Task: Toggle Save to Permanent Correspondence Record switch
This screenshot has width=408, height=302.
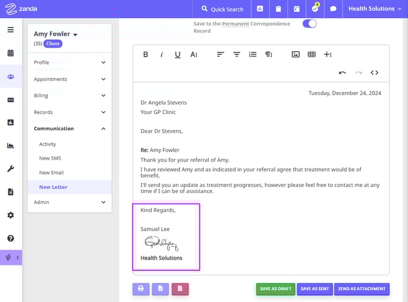Action: coord(309,24)
